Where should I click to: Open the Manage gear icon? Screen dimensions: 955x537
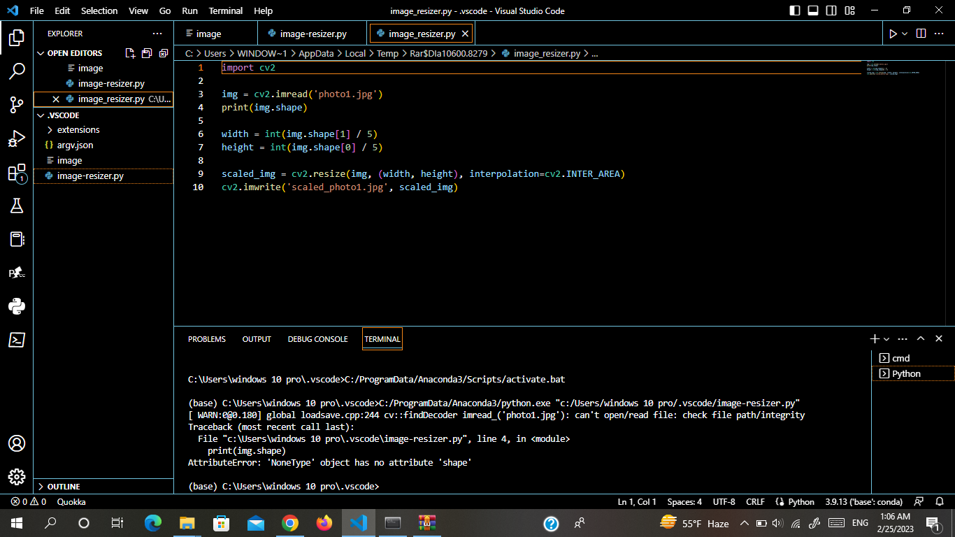pos(17,477)
